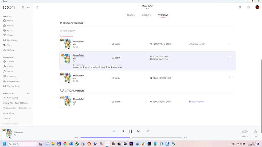
Task: Open Moon Safari title link in highlighted row
Action: [79, 55]
